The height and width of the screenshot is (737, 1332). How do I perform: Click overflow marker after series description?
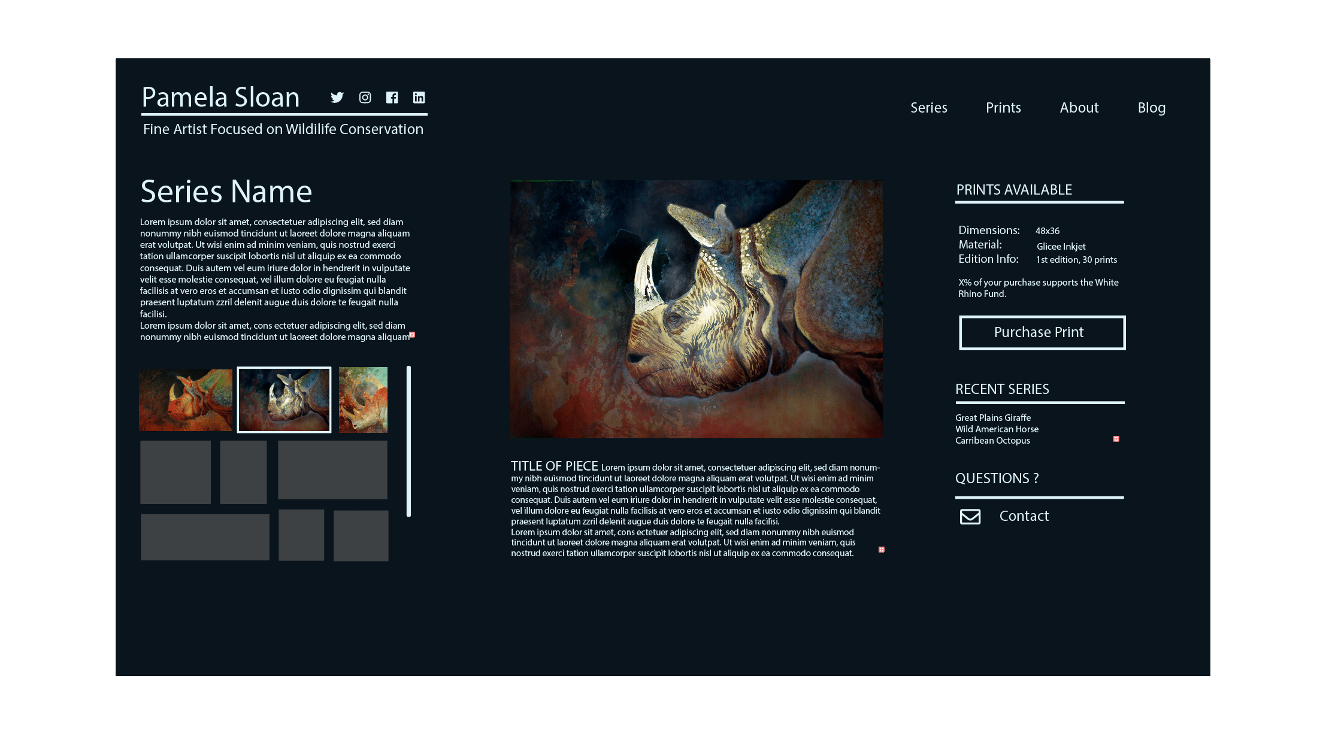pyautogui.click(x=412, y=335)
